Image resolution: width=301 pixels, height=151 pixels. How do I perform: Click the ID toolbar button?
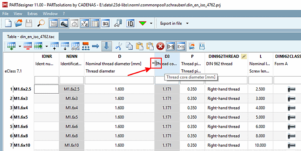tap(130, 23)
